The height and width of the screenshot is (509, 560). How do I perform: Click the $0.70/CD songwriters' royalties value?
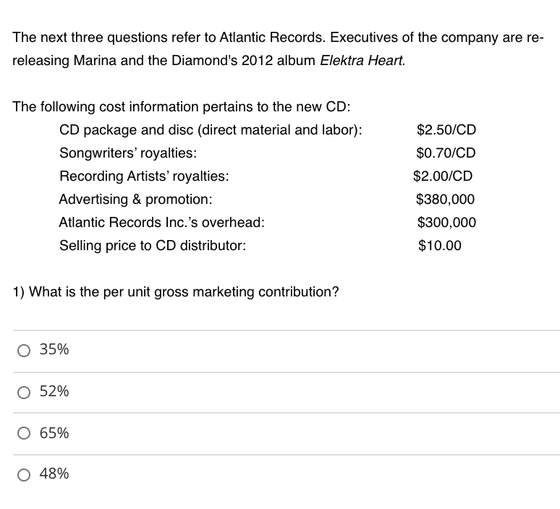[446, 153]
